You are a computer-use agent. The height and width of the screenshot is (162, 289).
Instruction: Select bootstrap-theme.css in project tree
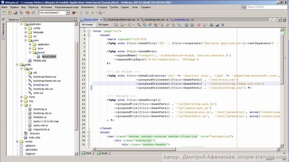coord(45,76)
